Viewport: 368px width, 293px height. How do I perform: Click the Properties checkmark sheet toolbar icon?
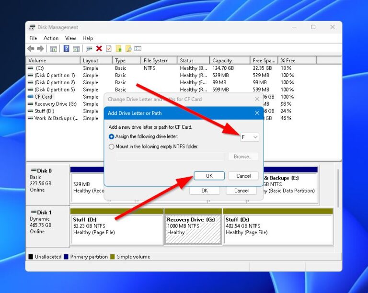[x=109, y=49]
